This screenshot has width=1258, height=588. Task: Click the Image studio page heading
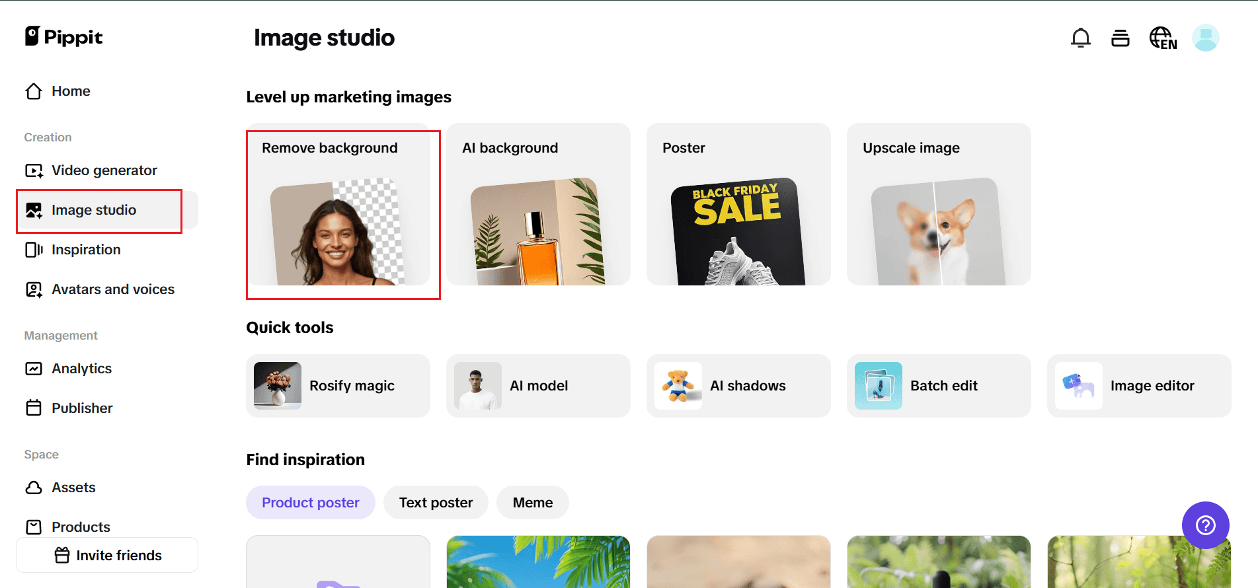(x=324, y=38)
